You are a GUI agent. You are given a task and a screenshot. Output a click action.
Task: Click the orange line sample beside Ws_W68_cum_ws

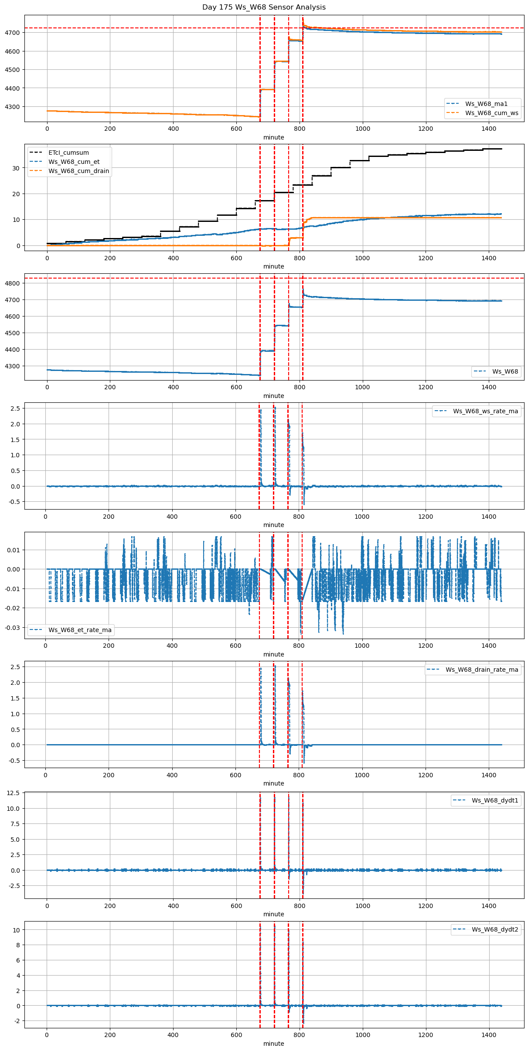coord(453,113)
